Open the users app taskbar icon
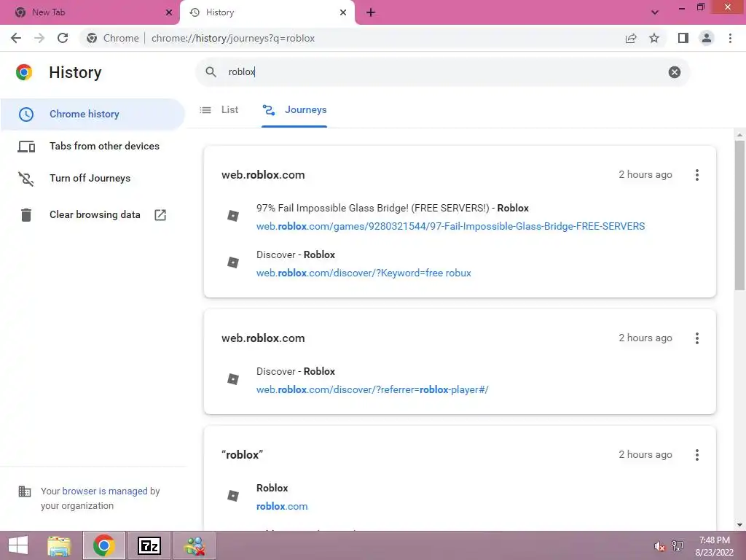The image size is (746, 560). 194,545
